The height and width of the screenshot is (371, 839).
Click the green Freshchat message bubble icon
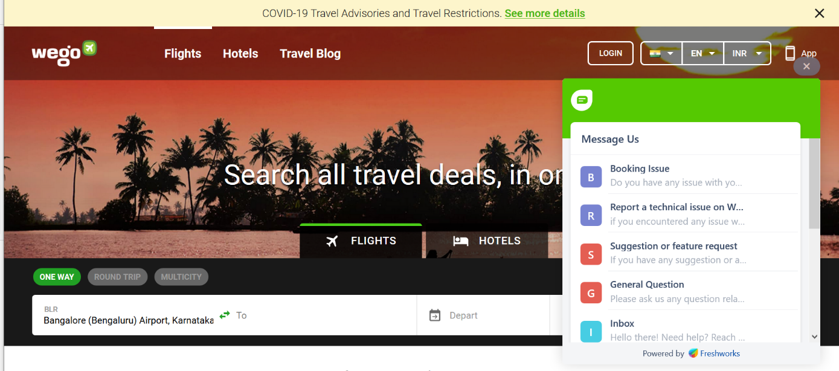[582, 100]
